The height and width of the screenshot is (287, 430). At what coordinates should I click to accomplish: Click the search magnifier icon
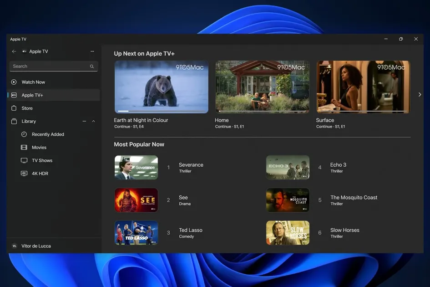pyautogui.click(x=92, y=66)
